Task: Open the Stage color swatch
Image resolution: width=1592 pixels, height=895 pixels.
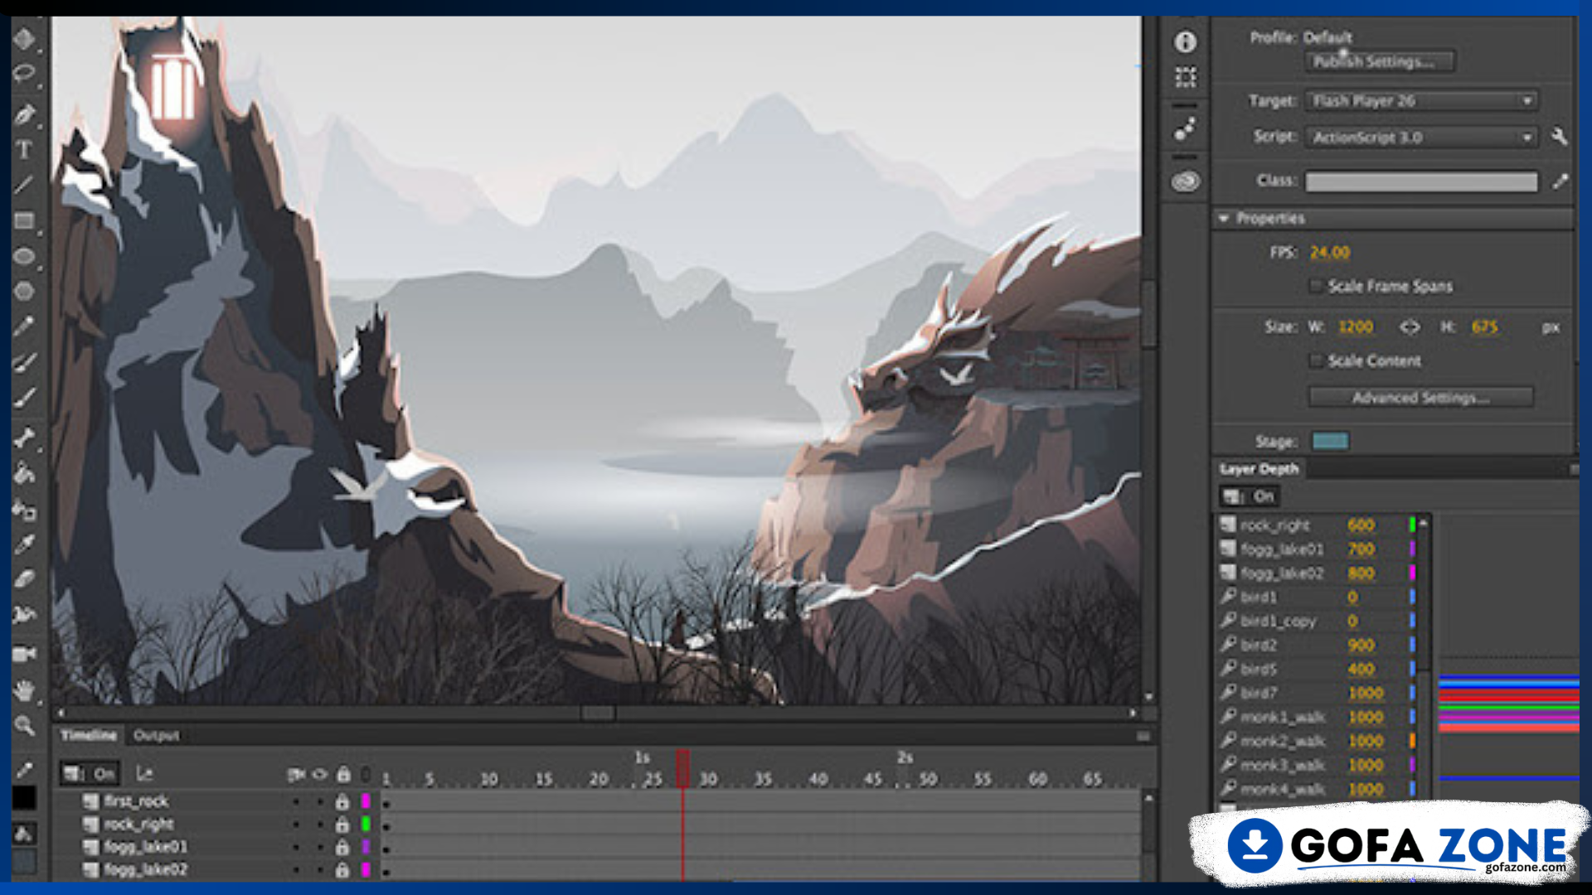Action: [x=1330, y=441]
